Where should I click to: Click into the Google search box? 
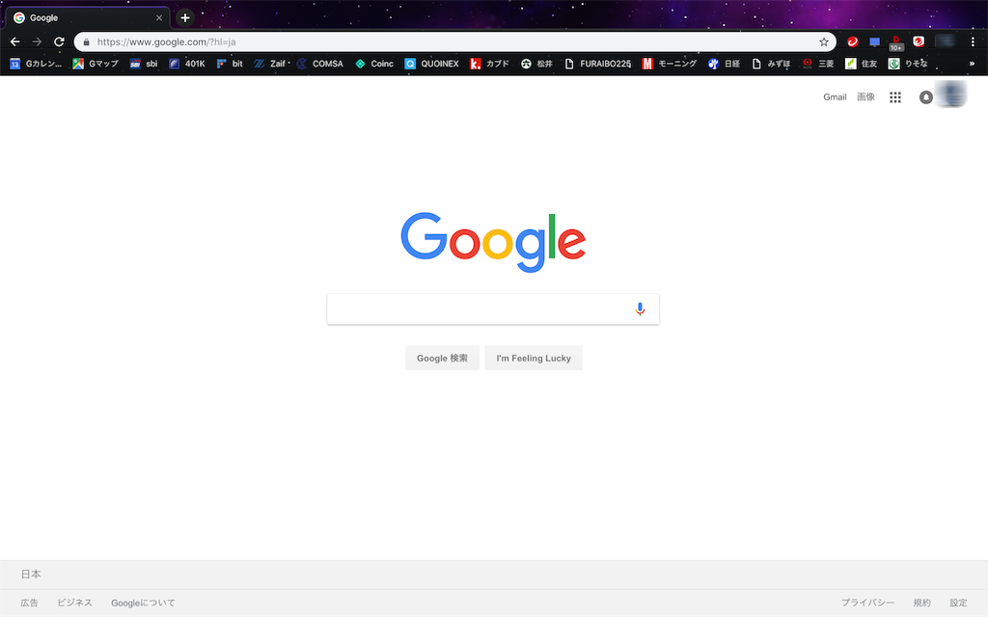(493, 309)
